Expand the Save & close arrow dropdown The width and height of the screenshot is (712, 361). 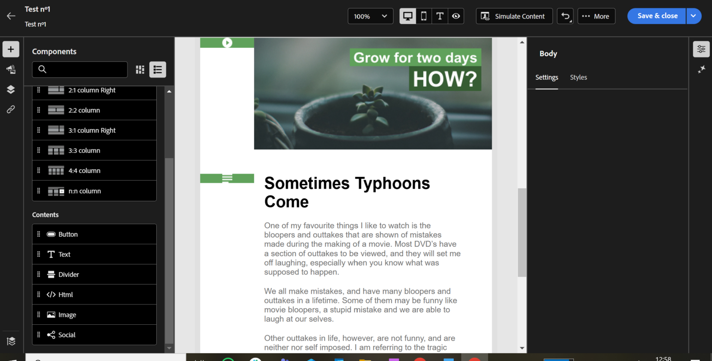point(693,16)
